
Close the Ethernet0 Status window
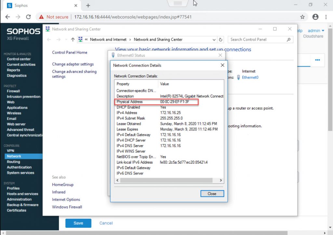click(x=220, y=55)
